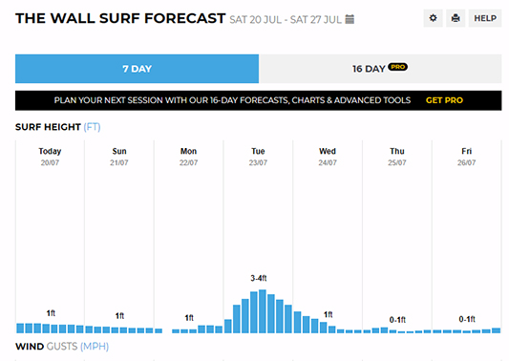The height and width of the screenshot is (361, 509).
Task: Select the Sun 21/07 column
Action: pos(119,237)
